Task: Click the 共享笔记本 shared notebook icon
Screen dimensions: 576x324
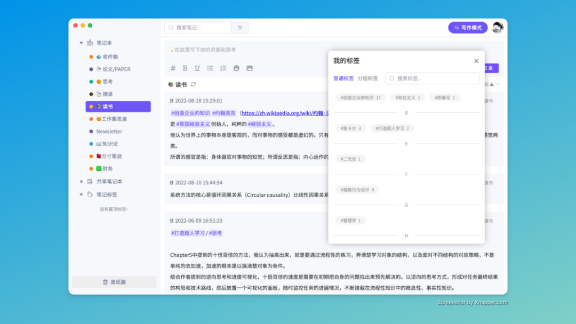Action: (90, 181)
